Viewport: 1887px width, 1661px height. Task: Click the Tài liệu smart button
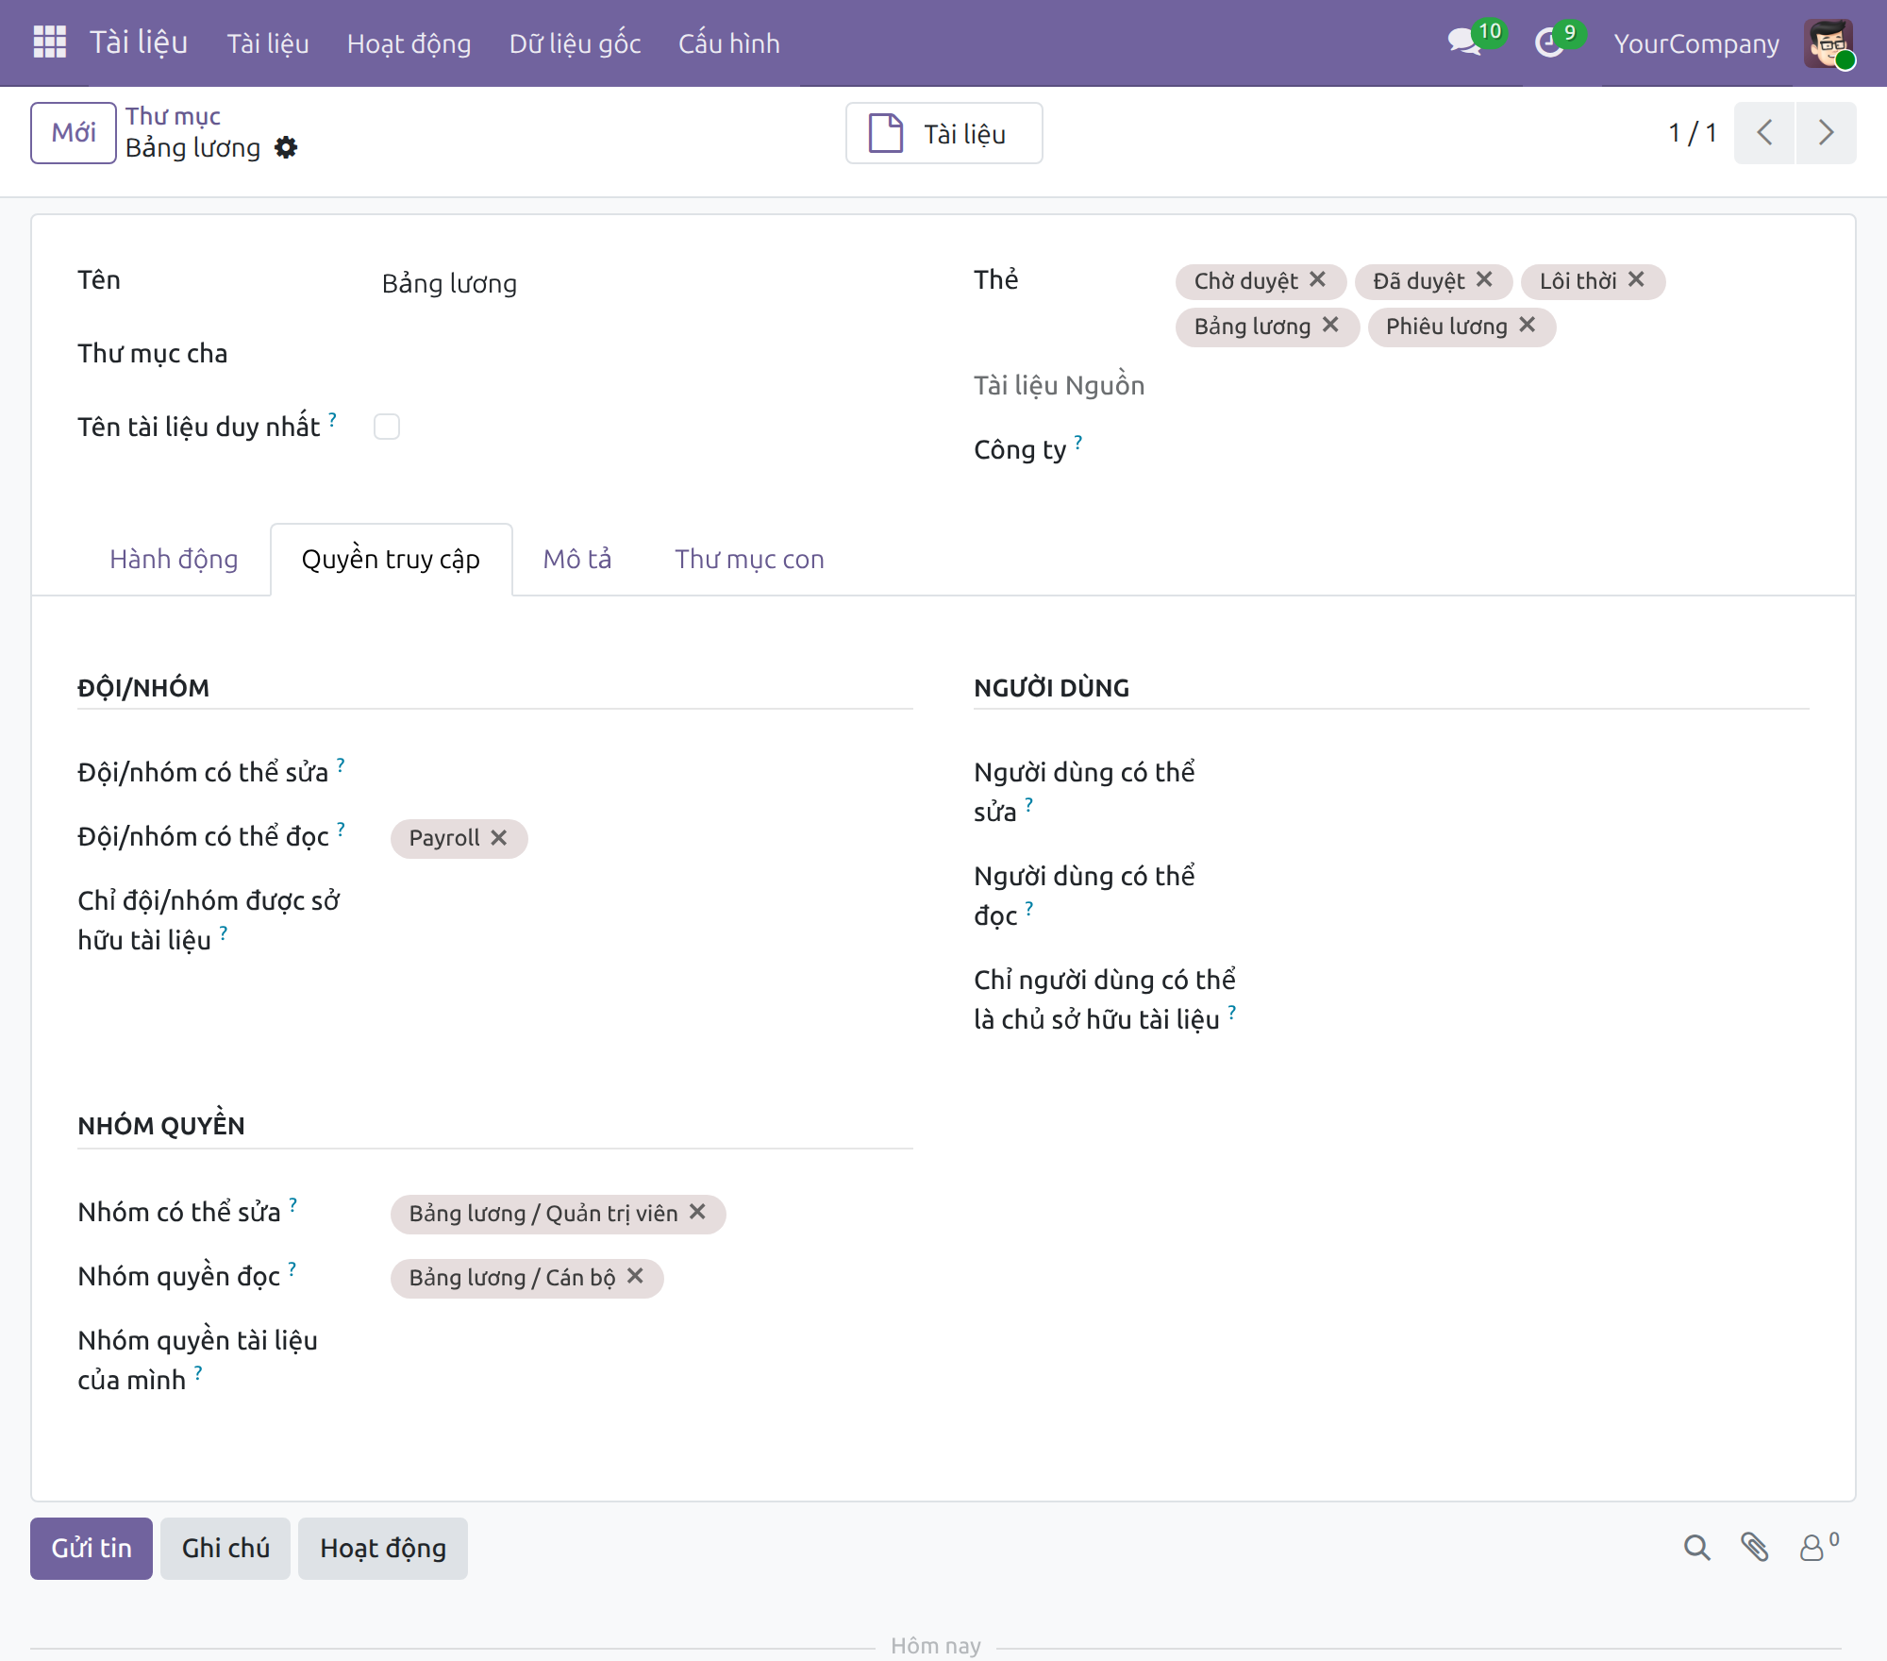point(944,133)
